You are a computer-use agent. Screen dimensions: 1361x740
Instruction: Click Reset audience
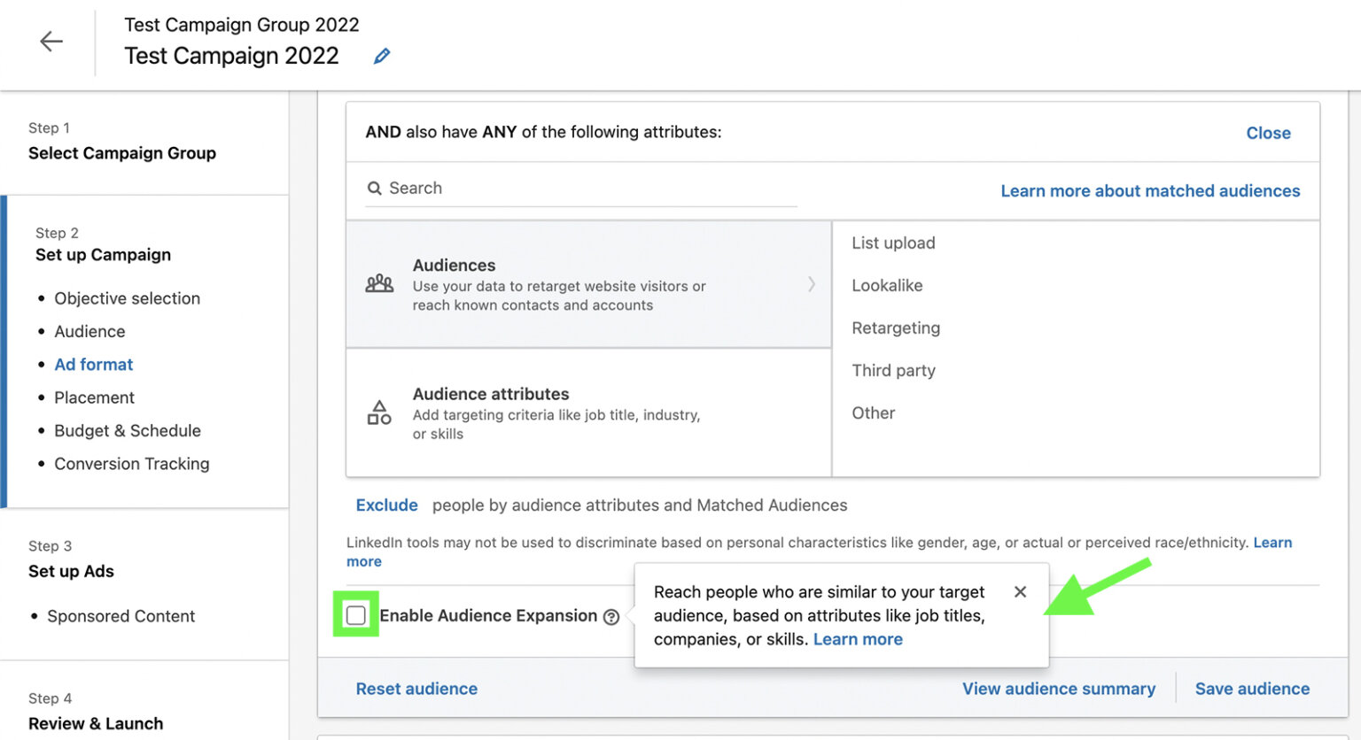pyautogui.click(x=416, y=689)
